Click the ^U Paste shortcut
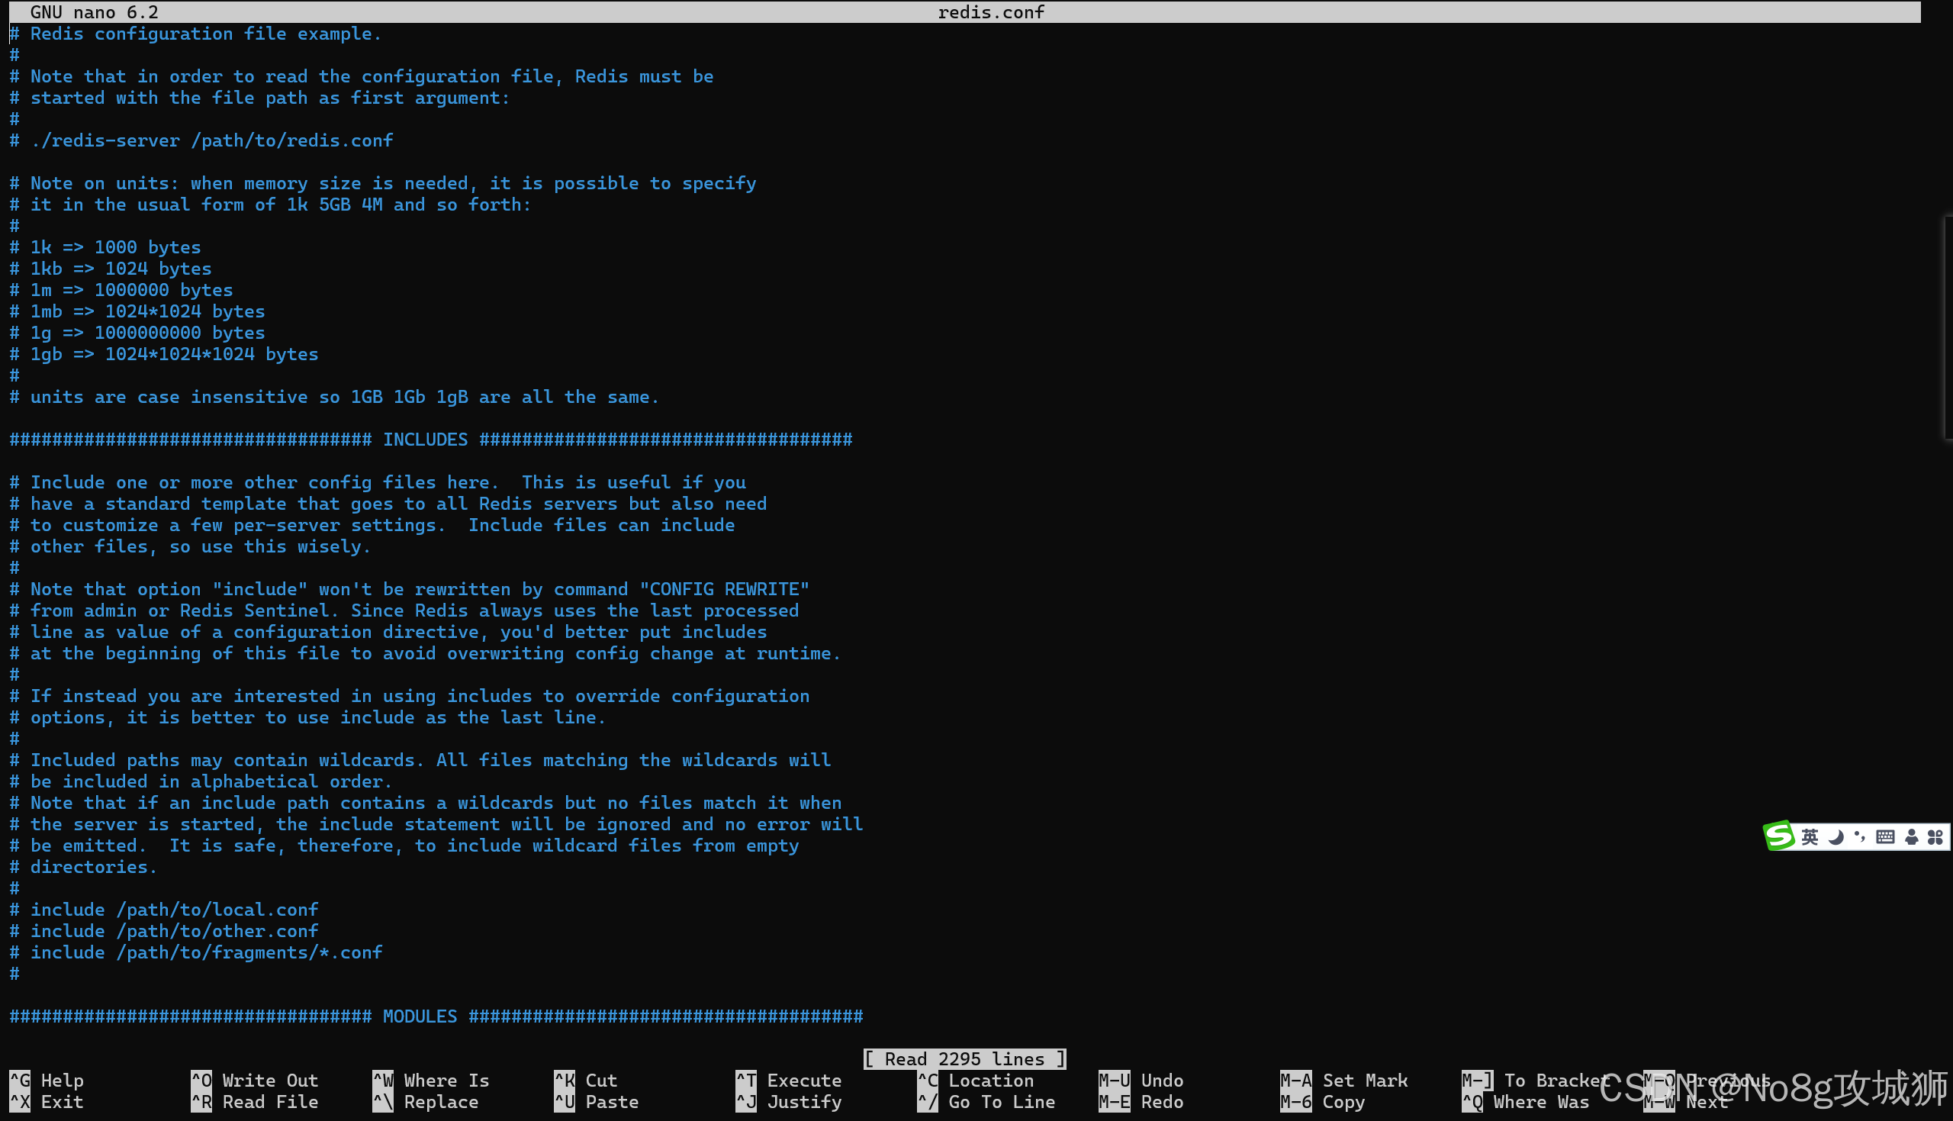The image size is (1953, 1121). [x=597, y=1102]
